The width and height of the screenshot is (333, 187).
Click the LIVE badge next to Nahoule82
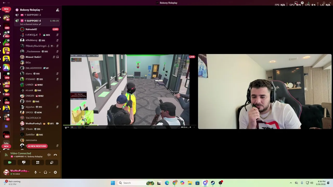(x=55, y=29)
